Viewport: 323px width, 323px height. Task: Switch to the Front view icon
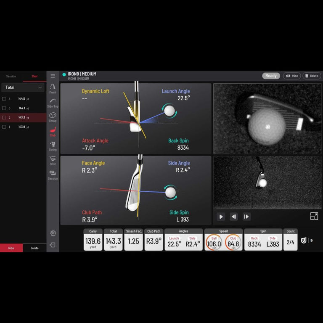[x=53, y=89]
